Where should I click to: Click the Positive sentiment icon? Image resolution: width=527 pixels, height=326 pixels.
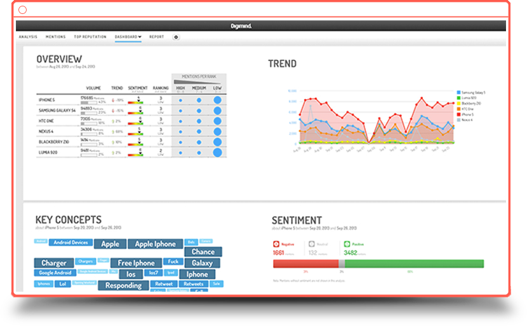(347, 243)
